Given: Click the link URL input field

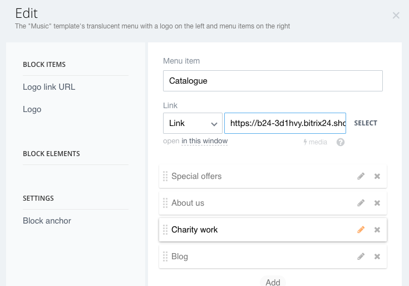Looking at the screenshot, I should (285, 123).
